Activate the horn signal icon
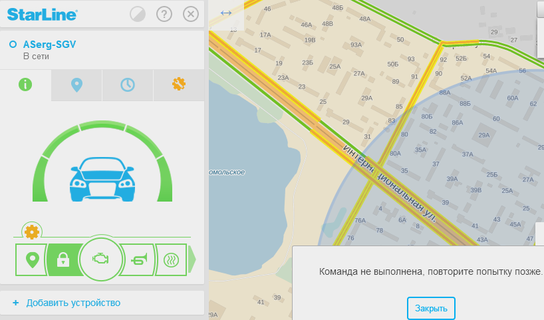This screenshot has height=320, width=544. [x=139, y=259]
